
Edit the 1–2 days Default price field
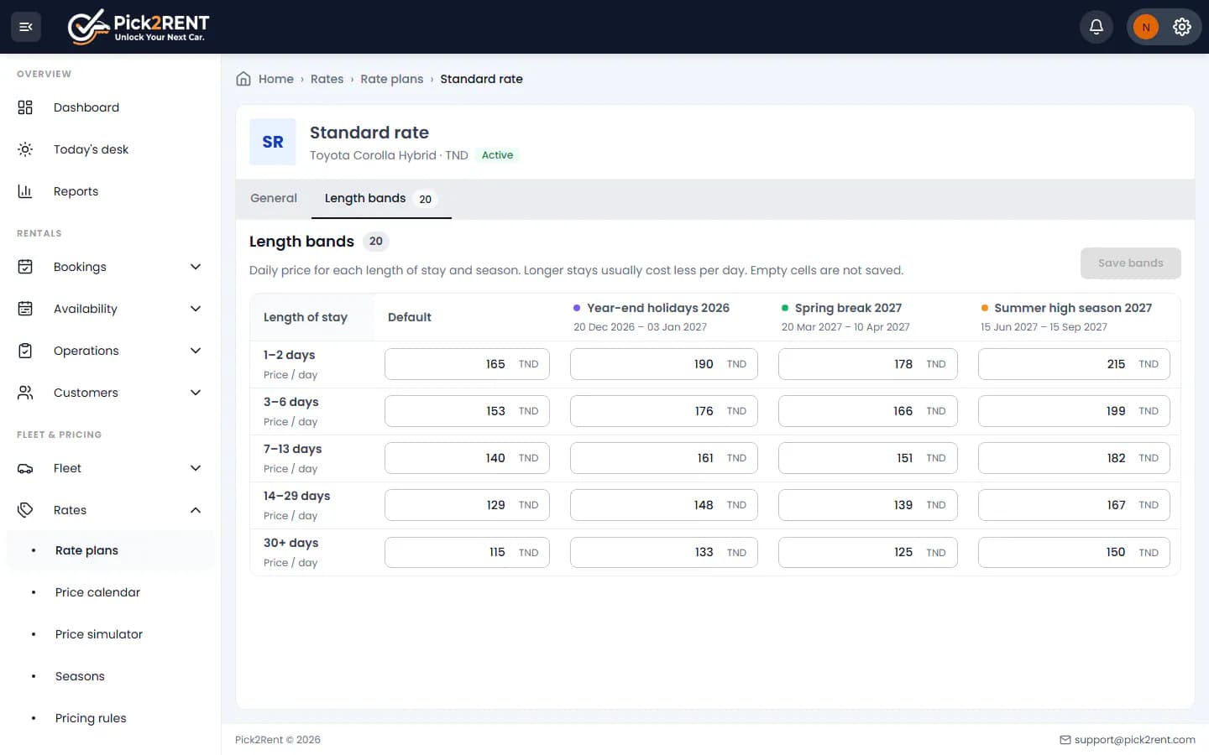(x=467, y=364)
